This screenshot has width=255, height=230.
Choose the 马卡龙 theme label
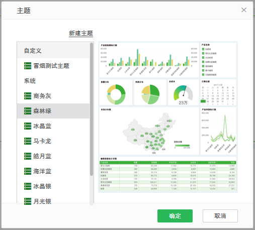tap(42, 141)
